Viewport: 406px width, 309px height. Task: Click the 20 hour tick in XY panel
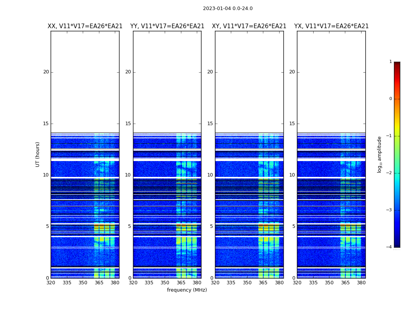(x=210, y=72)
